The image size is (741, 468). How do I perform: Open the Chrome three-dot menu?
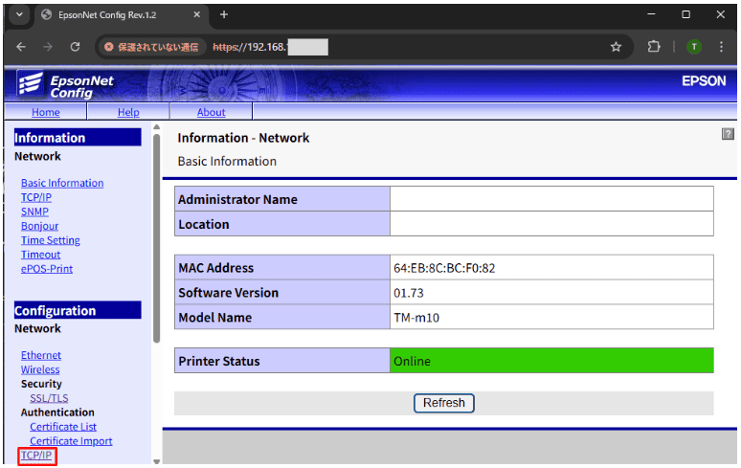(724, 47)
